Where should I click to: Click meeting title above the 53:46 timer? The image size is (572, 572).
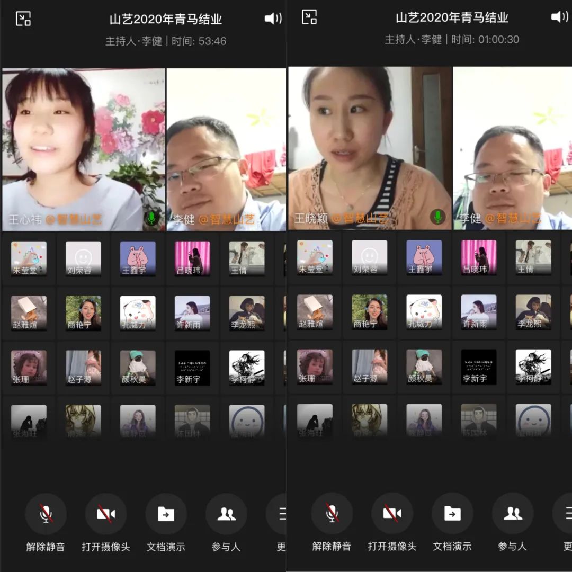coord(165,19)
